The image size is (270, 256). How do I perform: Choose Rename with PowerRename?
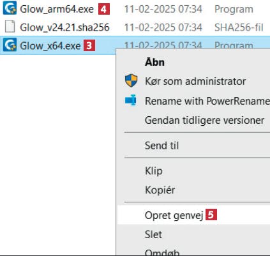pos(207,101)
